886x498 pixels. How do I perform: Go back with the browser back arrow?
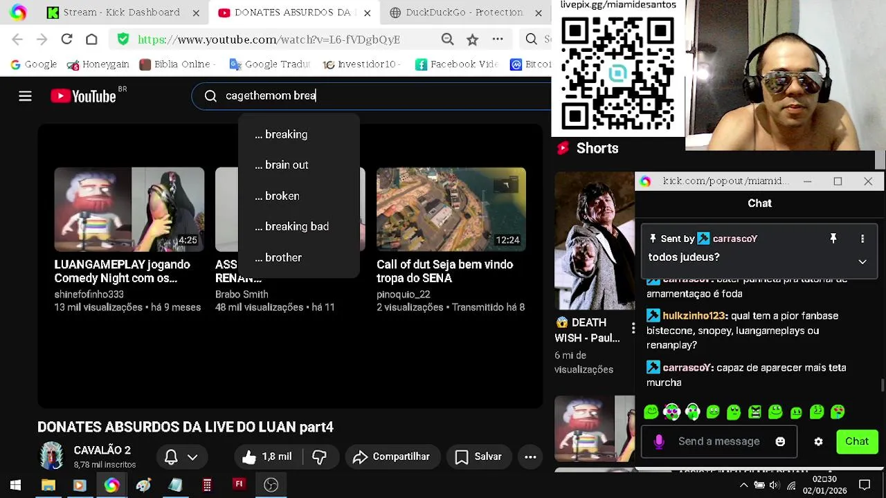pos(17,39)
